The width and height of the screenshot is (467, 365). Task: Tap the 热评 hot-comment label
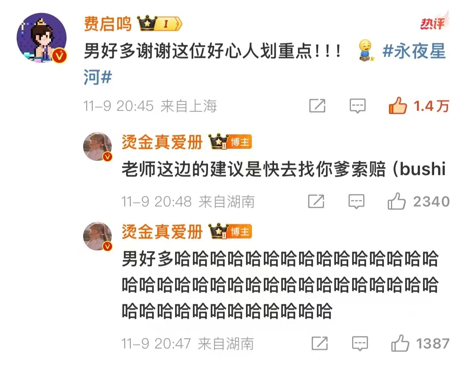(x=433, y=23)
